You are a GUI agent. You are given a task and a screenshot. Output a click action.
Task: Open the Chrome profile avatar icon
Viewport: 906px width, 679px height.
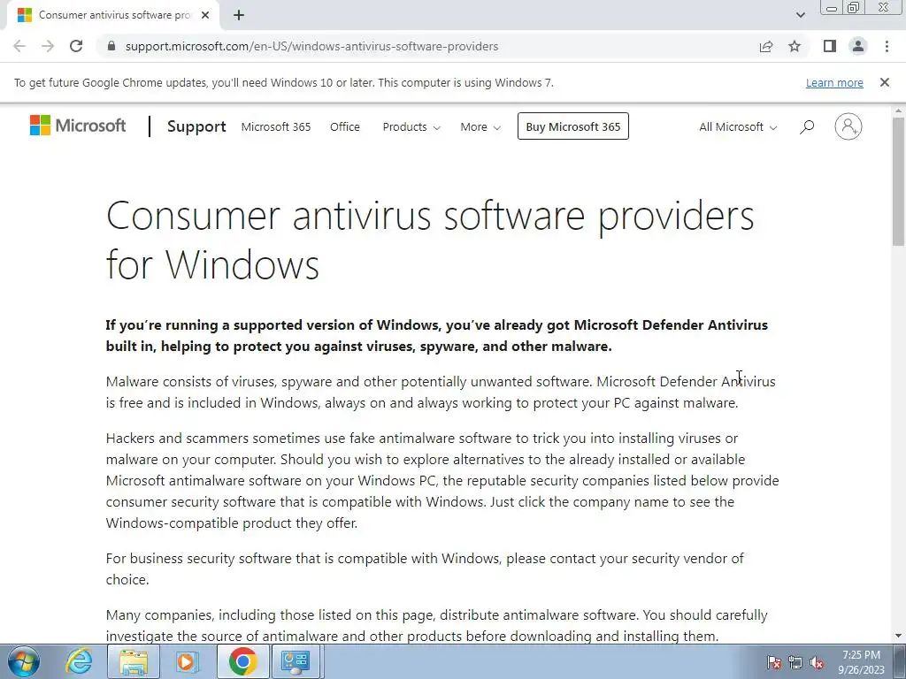pyautogui.click(x=858, y=46)
